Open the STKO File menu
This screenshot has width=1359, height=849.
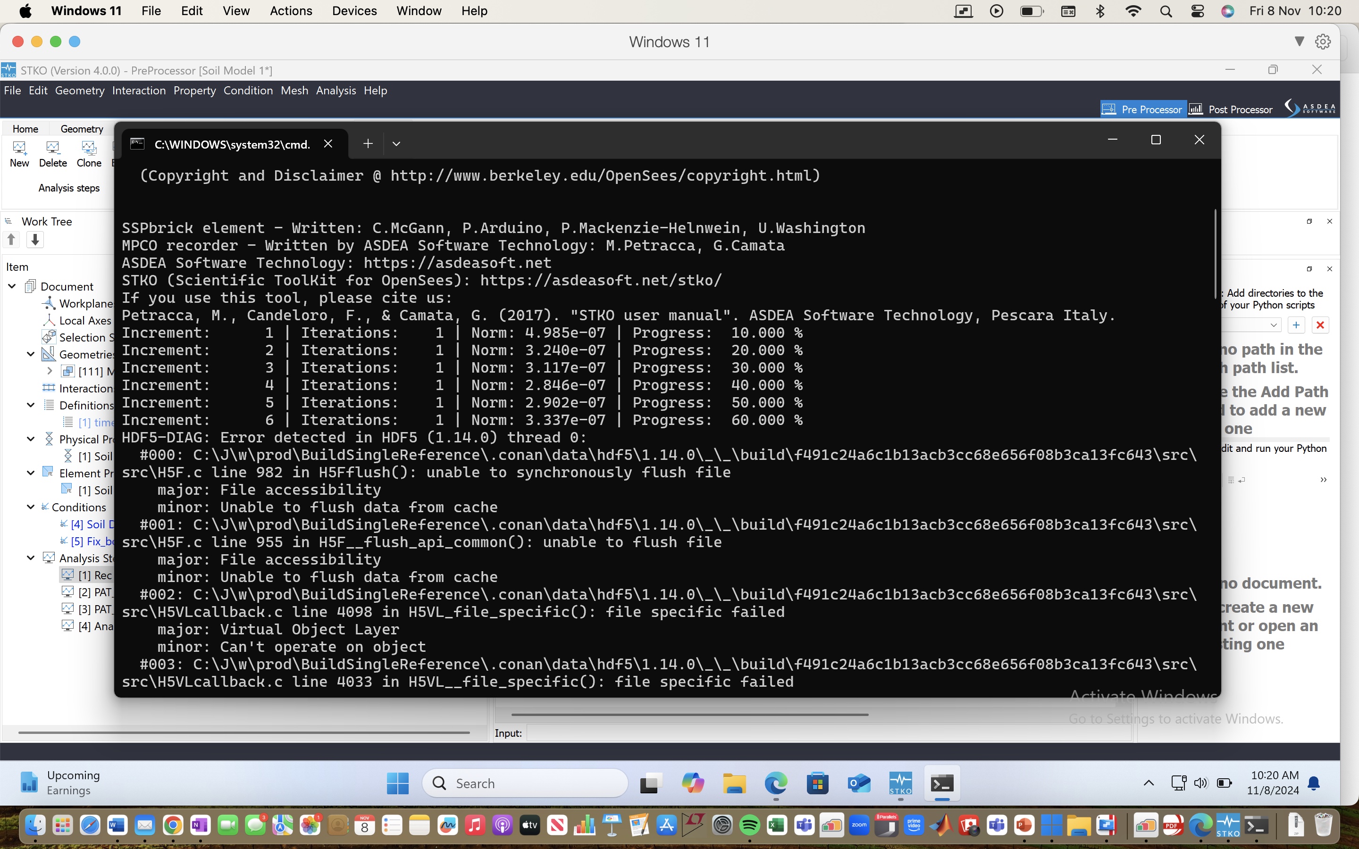[x=12, y=91]
